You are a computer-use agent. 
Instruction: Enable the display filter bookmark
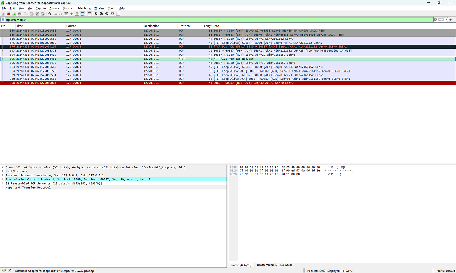pos(3,19)
